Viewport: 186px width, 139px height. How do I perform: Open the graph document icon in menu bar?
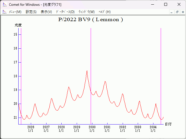click(x=4, y=12)
